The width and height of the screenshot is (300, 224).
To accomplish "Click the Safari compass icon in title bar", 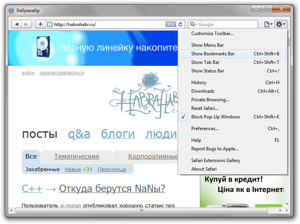I will [11, 11].
